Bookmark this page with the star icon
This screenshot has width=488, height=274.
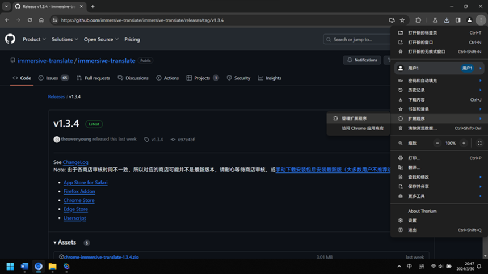pyautogui.click(x=402, y=20)
